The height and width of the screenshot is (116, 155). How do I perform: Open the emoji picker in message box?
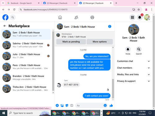[105, 105]
